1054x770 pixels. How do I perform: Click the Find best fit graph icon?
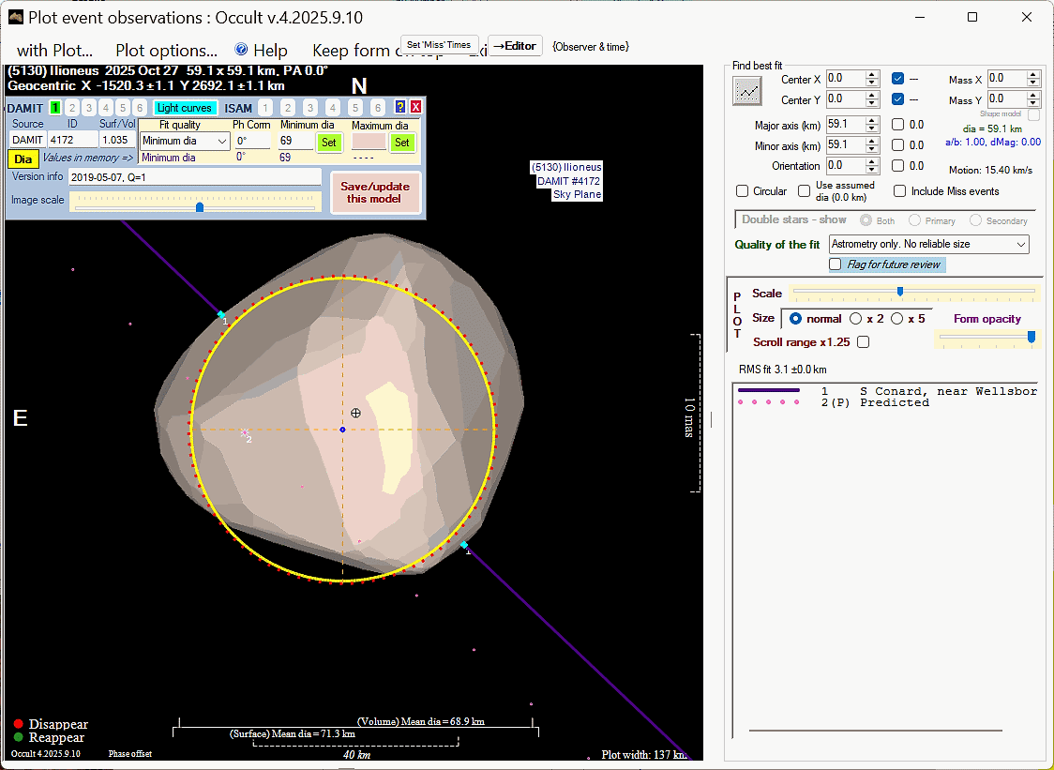click(x=747, y=90)
